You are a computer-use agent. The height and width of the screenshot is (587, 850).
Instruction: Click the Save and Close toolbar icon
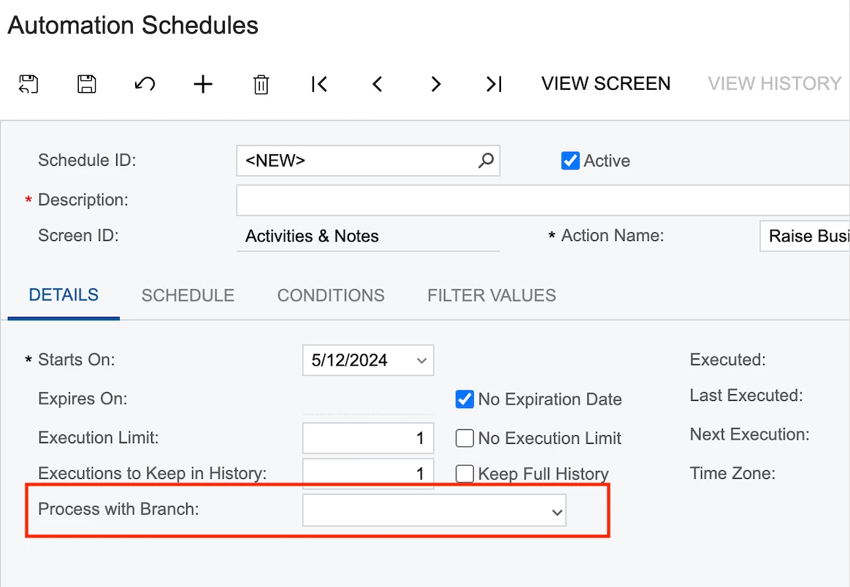coord(28,84)
